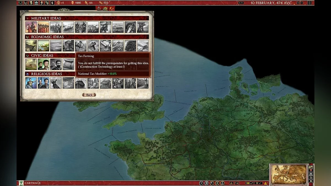Select the colored two-men civic idea portrait

[43, 64]
